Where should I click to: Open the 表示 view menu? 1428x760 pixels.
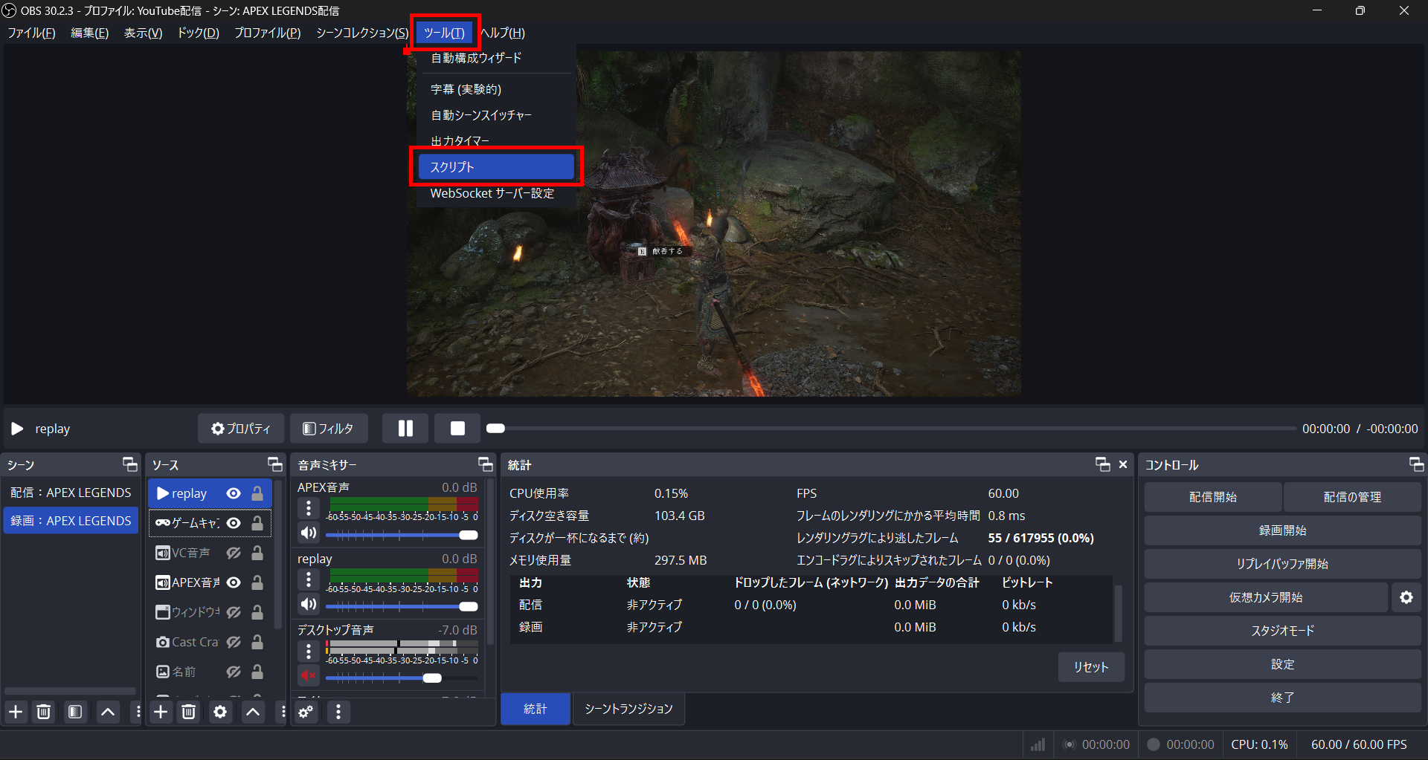point(143,33)
